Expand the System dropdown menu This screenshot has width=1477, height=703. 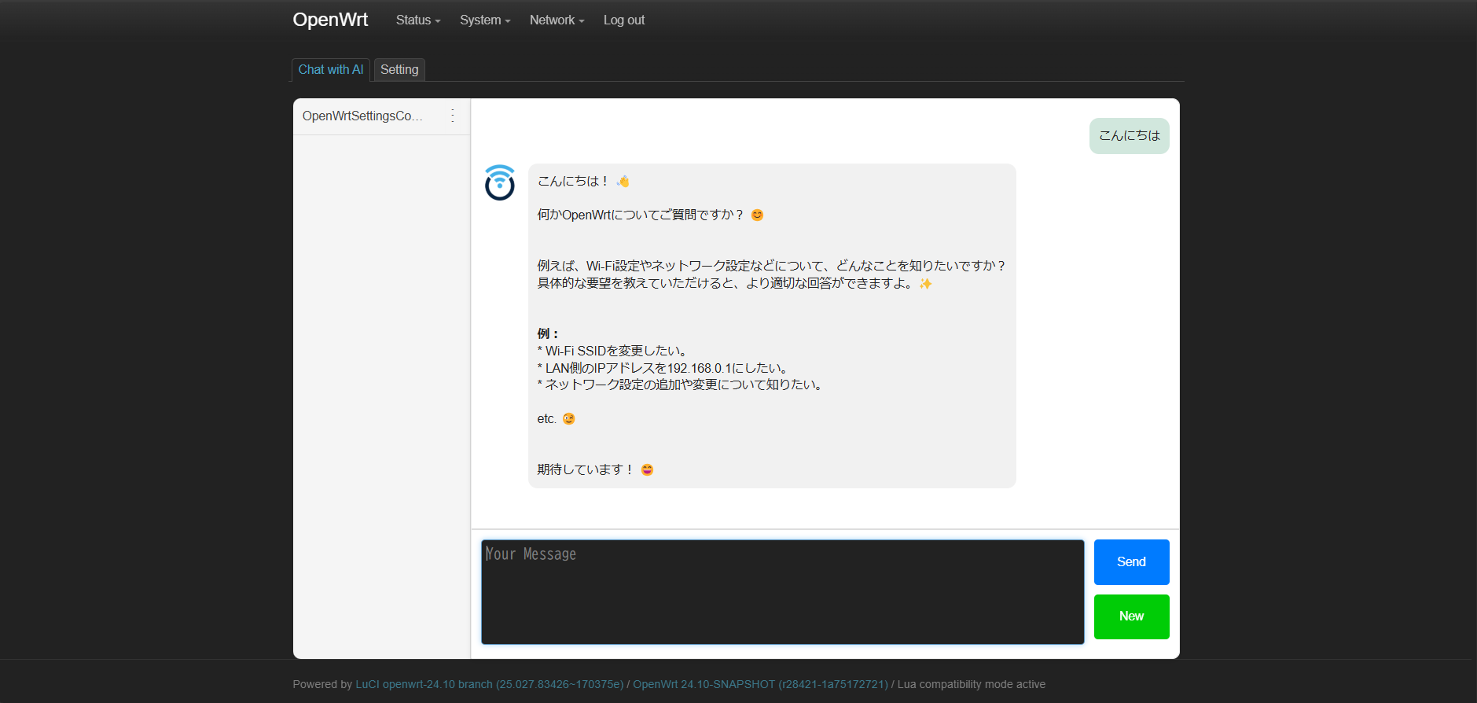[x=485, y=20]
